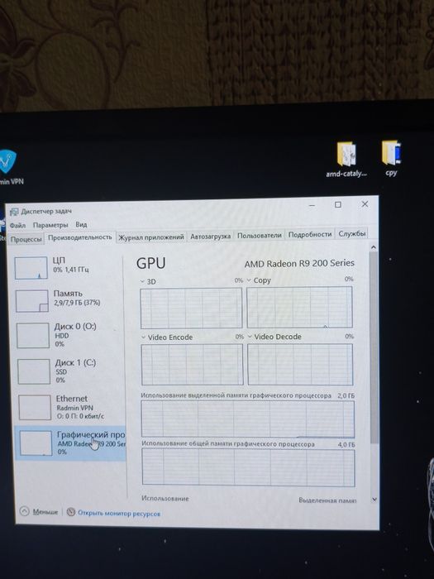The width and height of the screenshot is (434, 579).
Task: Switch to the Журнал приложений tab
Action: tap(151, 237)
